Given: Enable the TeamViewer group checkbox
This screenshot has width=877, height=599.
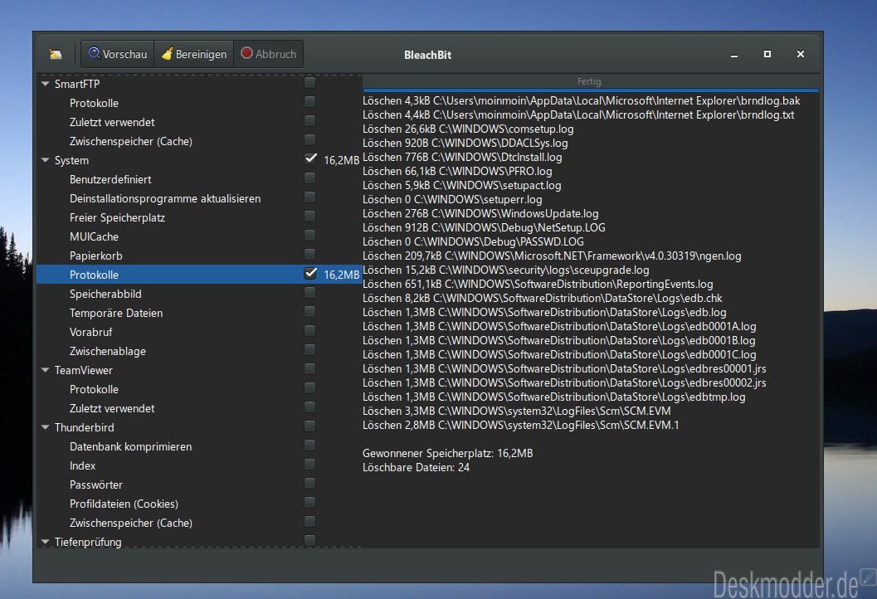Looking at the screenshot, I should [309, 369].
